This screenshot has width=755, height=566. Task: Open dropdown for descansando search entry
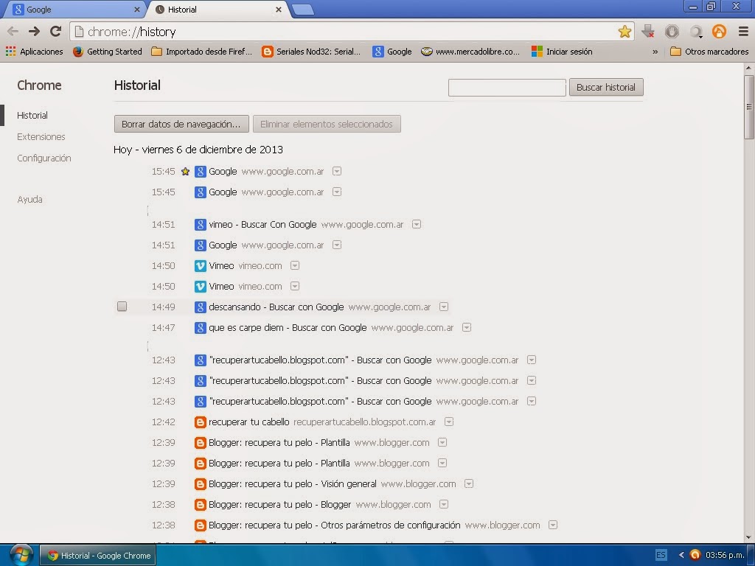(x=444, y=307)
